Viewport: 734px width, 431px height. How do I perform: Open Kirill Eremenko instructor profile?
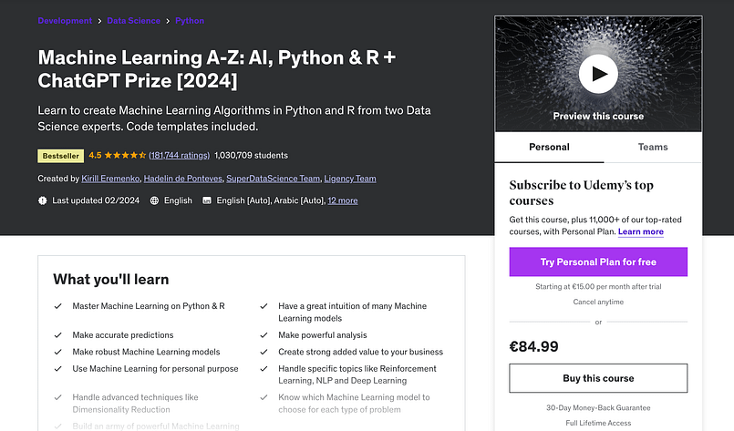(x=110, y=179)
